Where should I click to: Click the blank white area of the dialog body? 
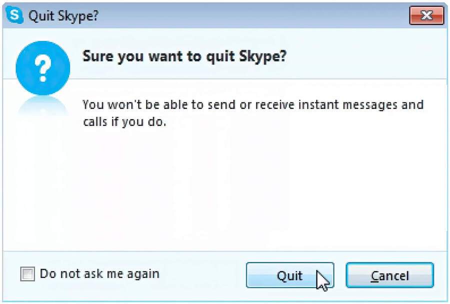pos(250,190)
